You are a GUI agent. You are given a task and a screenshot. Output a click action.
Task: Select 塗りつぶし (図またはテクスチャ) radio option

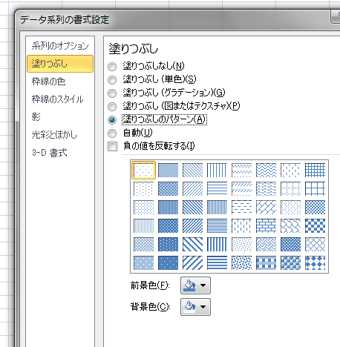tap(112, 107)
